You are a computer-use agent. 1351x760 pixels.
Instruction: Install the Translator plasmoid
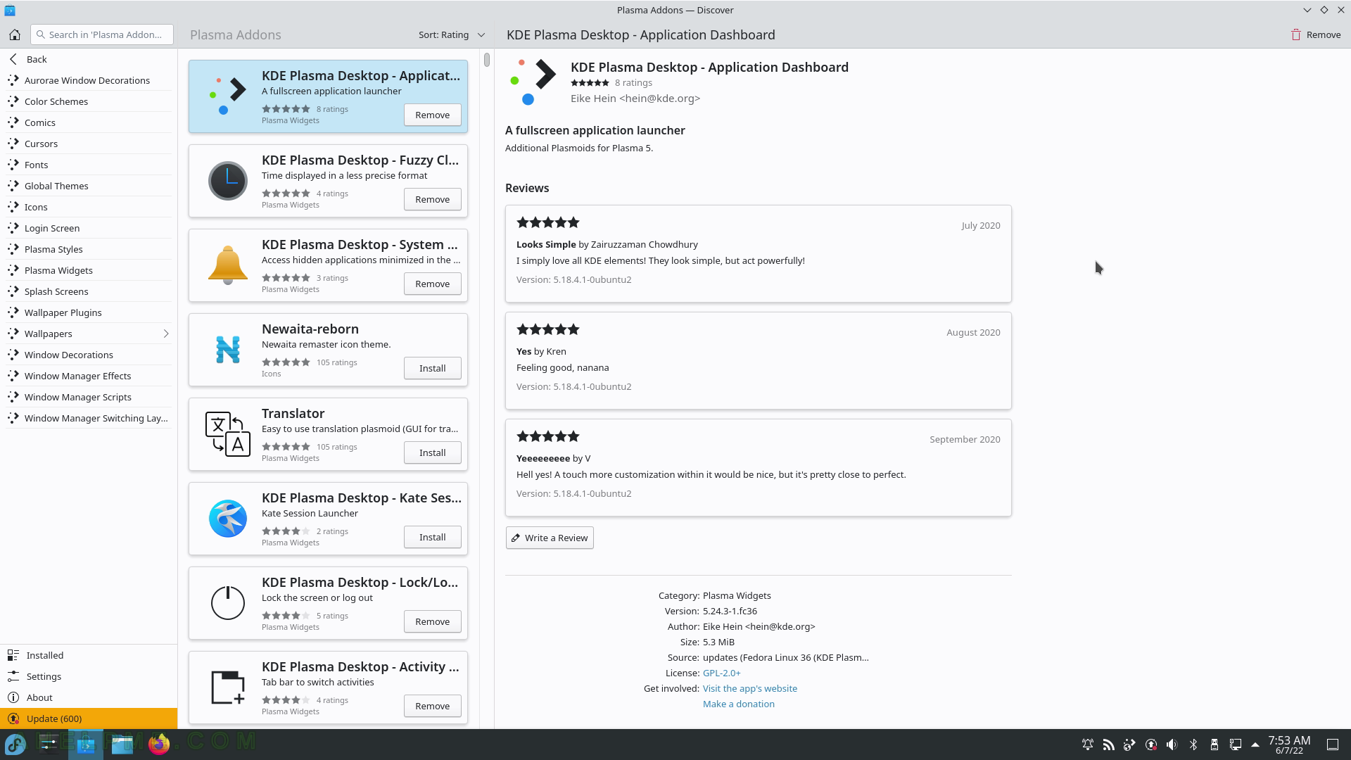click(432, 452)
